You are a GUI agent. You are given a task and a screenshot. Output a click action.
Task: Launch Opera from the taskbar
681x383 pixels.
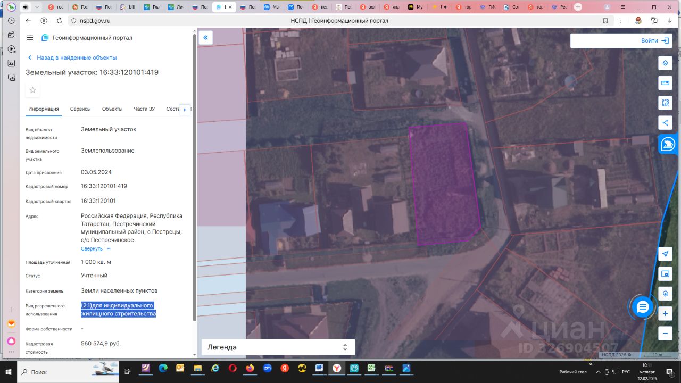coord(232,368)
